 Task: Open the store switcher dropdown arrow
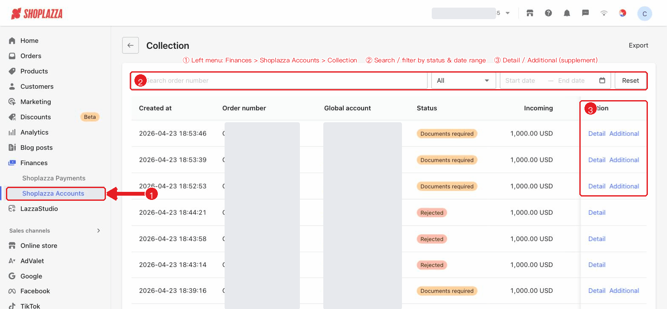pos(507,13)
